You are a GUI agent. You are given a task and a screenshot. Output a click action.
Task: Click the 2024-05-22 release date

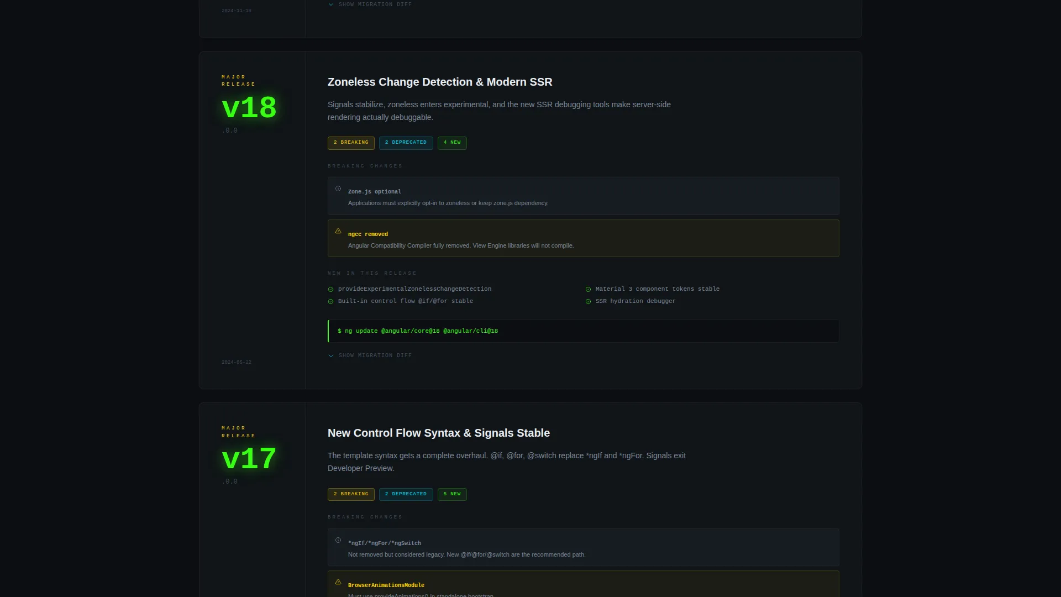coord(237,363)
